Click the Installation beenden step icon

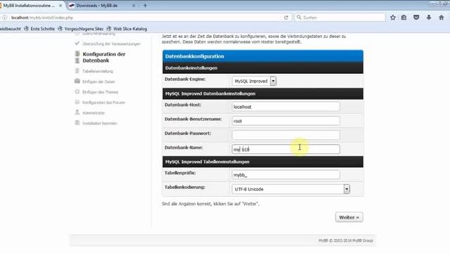77,123
